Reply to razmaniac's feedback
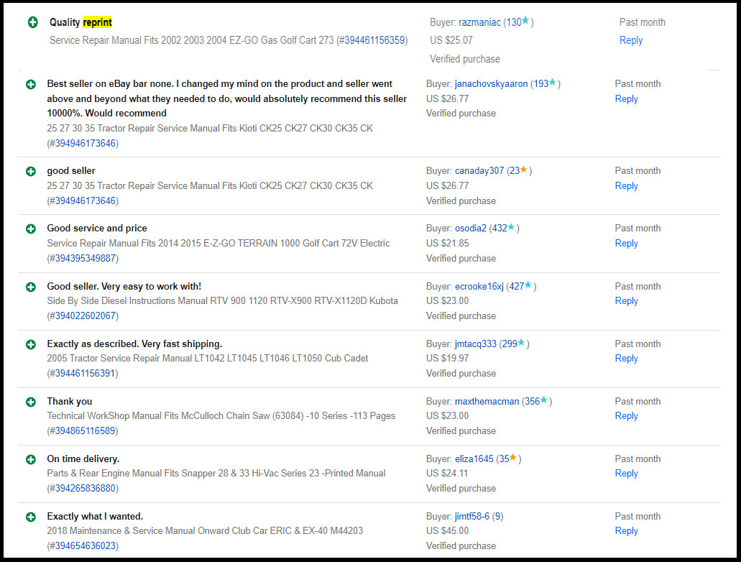 coord(630,40)
